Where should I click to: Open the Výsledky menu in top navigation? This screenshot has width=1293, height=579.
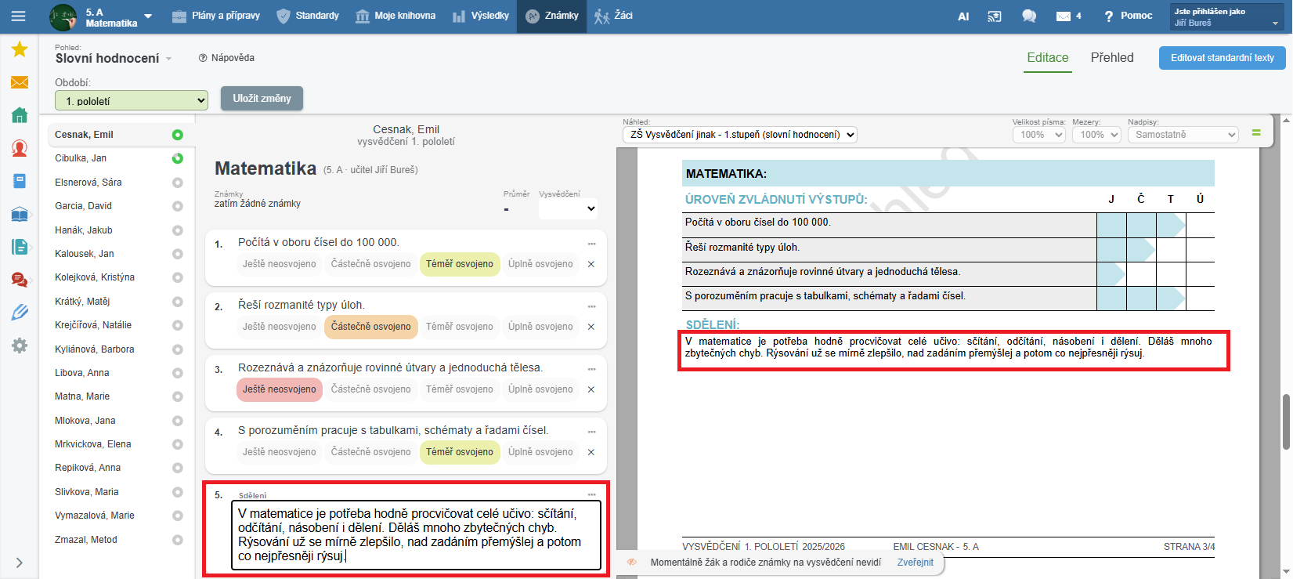click(x=481, y=16)
